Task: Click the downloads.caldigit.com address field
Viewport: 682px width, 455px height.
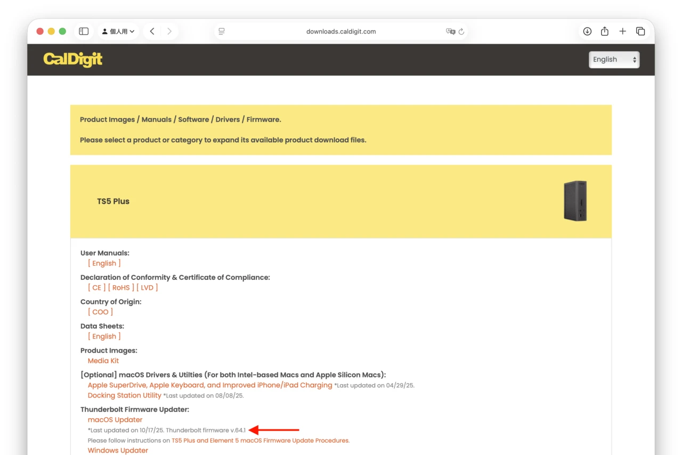Action: coord(341,31)
